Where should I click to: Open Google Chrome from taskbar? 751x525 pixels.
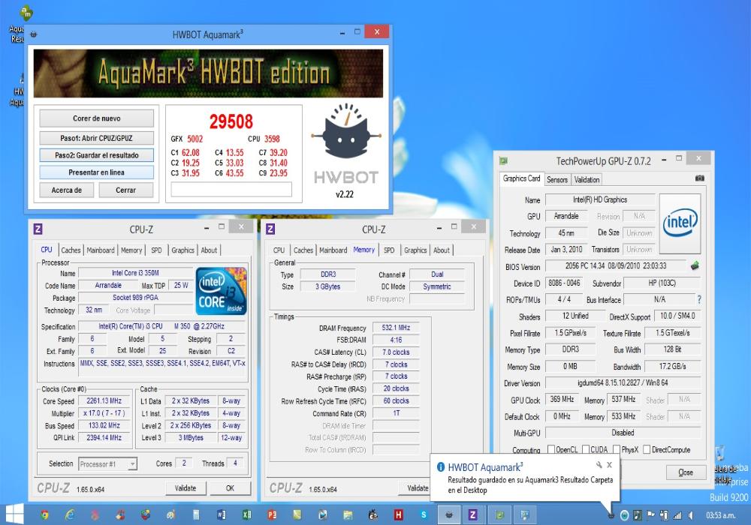click(44, 514)
